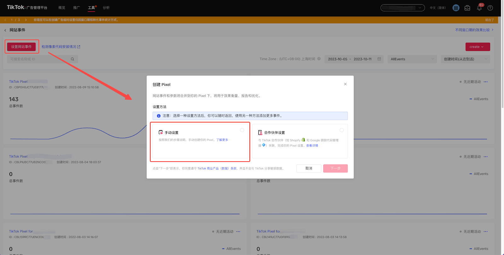This screenshot has height=255, width=504.
Task: Go back using the arrow beside 网站事件
Action: (5, 30)
